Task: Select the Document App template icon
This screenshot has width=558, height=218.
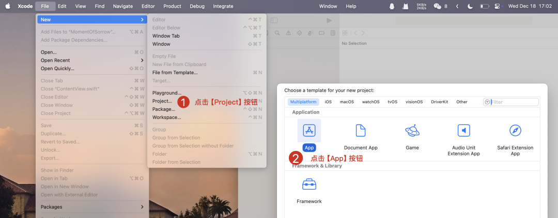Action: click(x=361, y=130)
